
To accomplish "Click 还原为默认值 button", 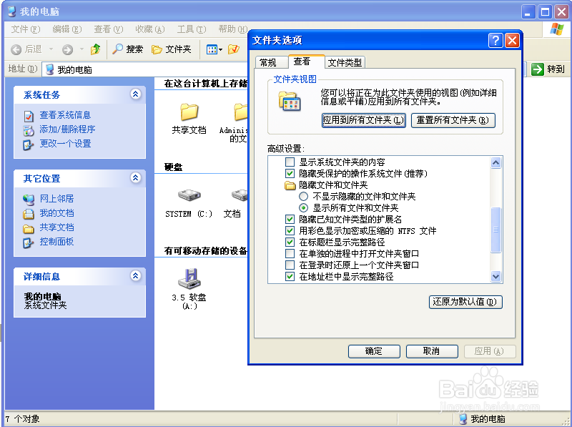I will [465, 302].
